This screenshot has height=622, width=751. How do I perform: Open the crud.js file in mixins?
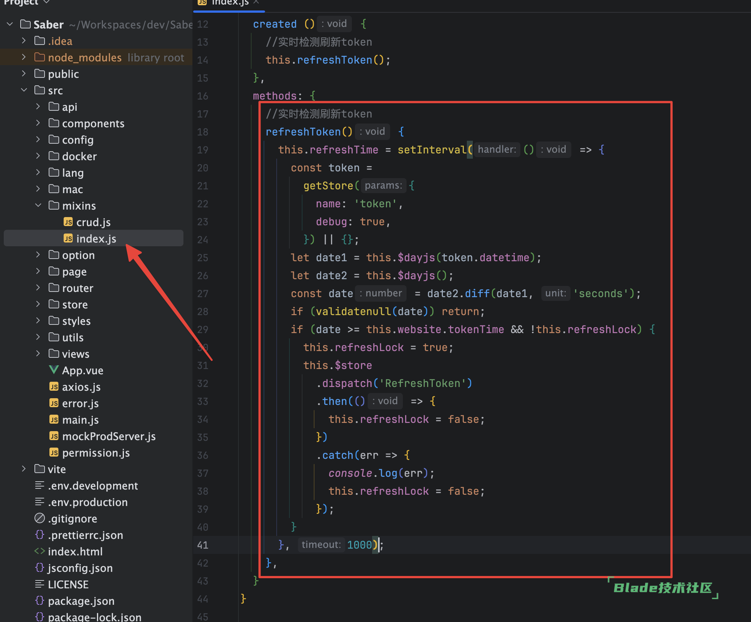point(93,222)
